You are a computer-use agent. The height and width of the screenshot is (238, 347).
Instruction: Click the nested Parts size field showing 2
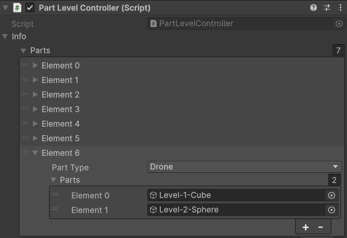[335, 180]
